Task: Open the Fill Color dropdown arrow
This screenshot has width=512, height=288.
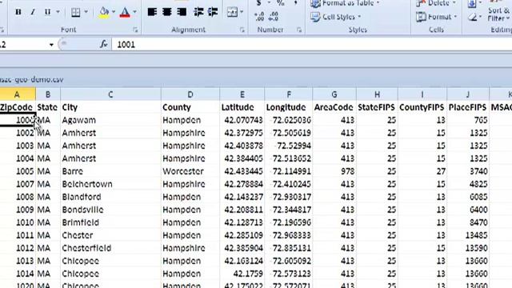Action: click(114, 13)
